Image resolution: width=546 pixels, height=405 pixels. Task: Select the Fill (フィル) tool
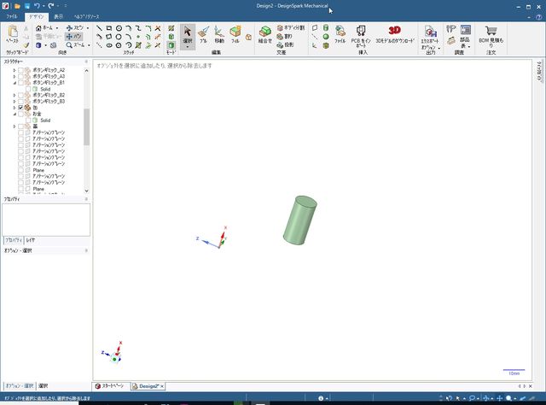235,34
